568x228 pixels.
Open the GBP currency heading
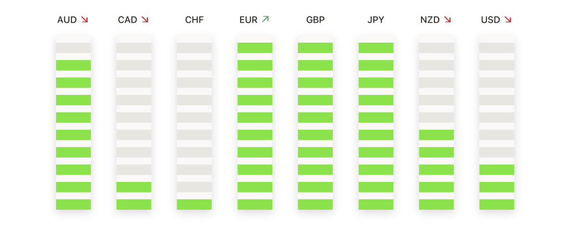pyautogui.click(x=316, y=20)
